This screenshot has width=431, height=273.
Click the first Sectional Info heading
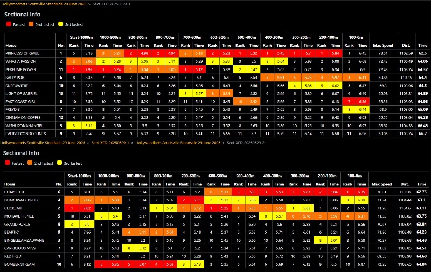point(20,15)
